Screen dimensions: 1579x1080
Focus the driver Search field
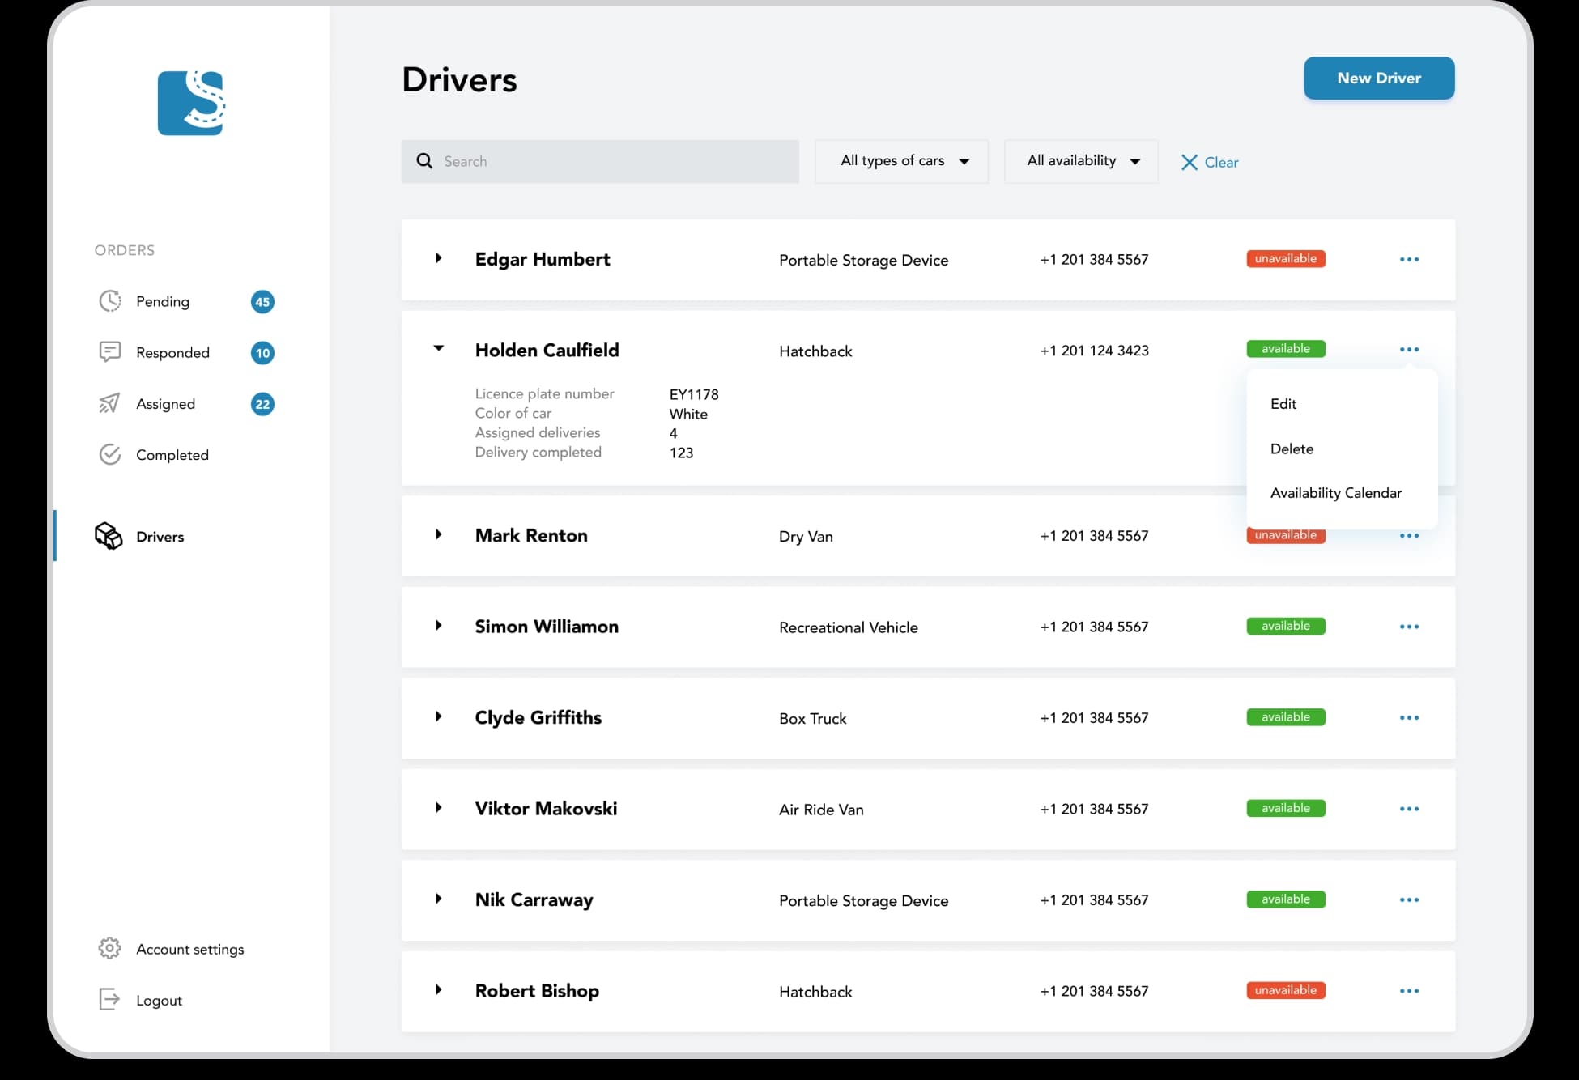click(615, 161)
